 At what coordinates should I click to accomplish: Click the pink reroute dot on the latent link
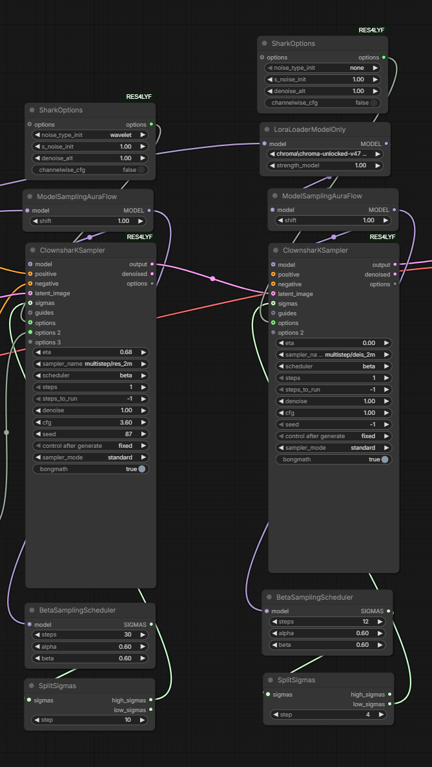click(x=212, y=278)
